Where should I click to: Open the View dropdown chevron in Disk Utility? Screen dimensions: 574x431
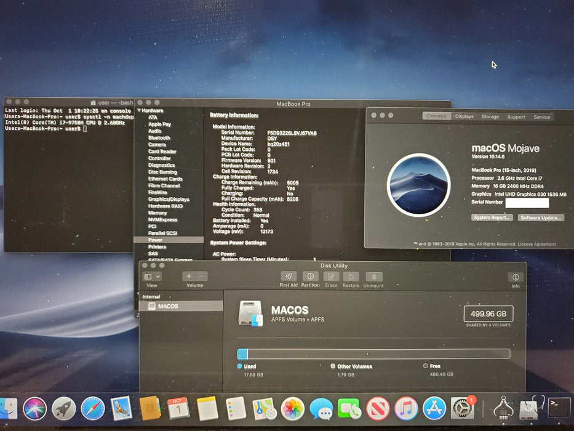pyautogui.click(x=157, y=276)
